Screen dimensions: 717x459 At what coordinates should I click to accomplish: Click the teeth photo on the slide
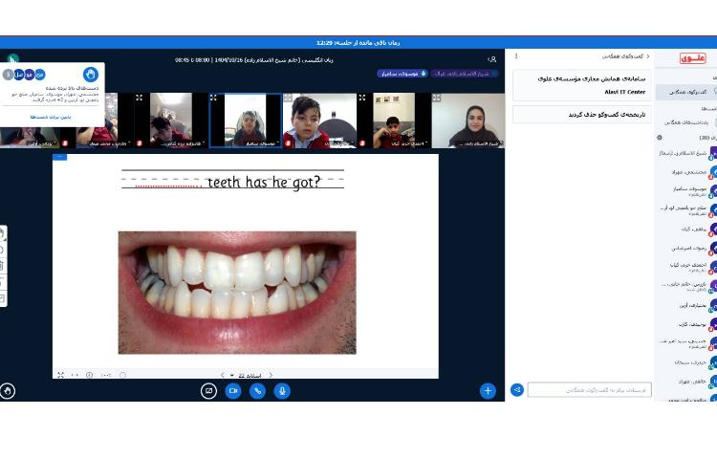(236, 292)
